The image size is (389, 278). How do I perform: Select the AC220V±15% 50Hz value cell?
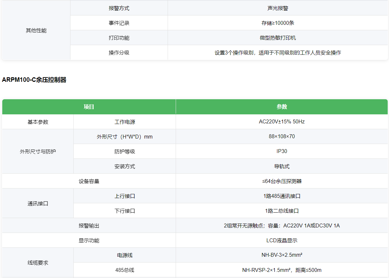pyautogui.click(x=282, y=122)
